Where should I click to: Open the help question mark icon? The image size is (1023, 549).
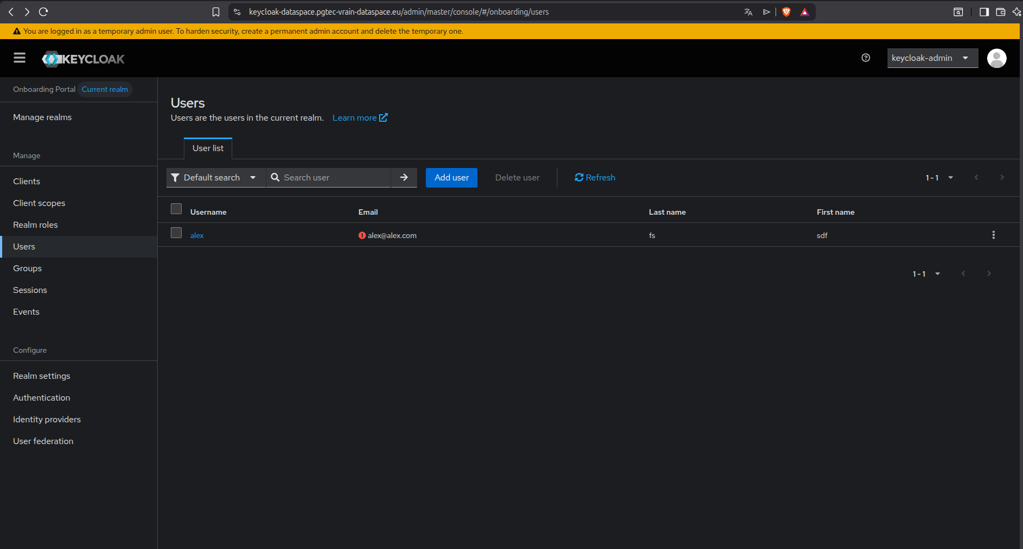coord(866,58)
